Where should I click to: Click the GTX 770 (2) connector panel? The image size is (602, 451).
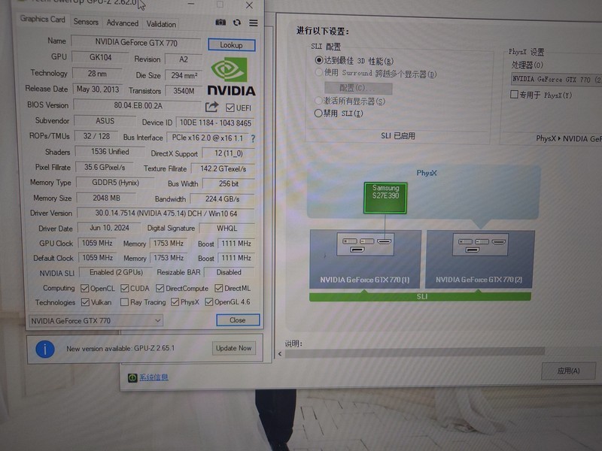[x=480, y=245]
